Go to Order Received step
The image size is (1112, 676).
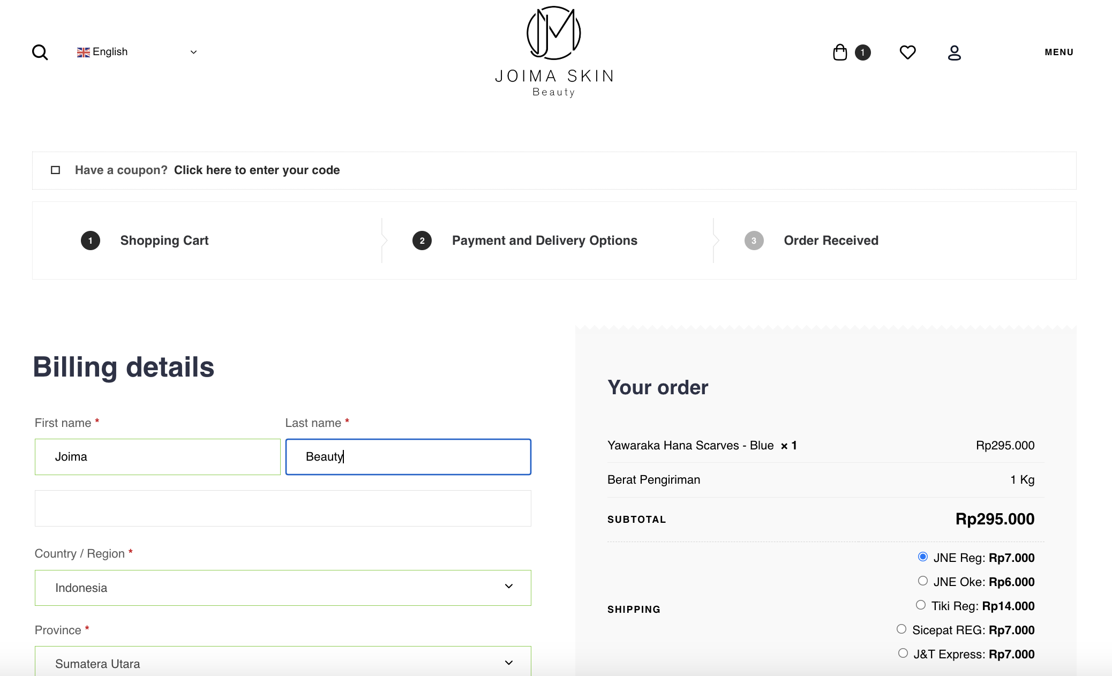point(831,241)
